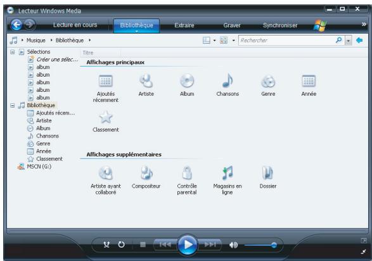Click the Windows logo icon in the tab bar
This screenshot has height=261, width=372.
tap(320, 25)
